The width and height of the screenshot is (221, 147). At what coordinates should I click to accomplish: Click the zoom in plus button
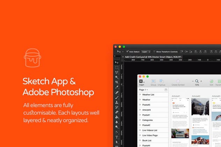coord(201,81)
